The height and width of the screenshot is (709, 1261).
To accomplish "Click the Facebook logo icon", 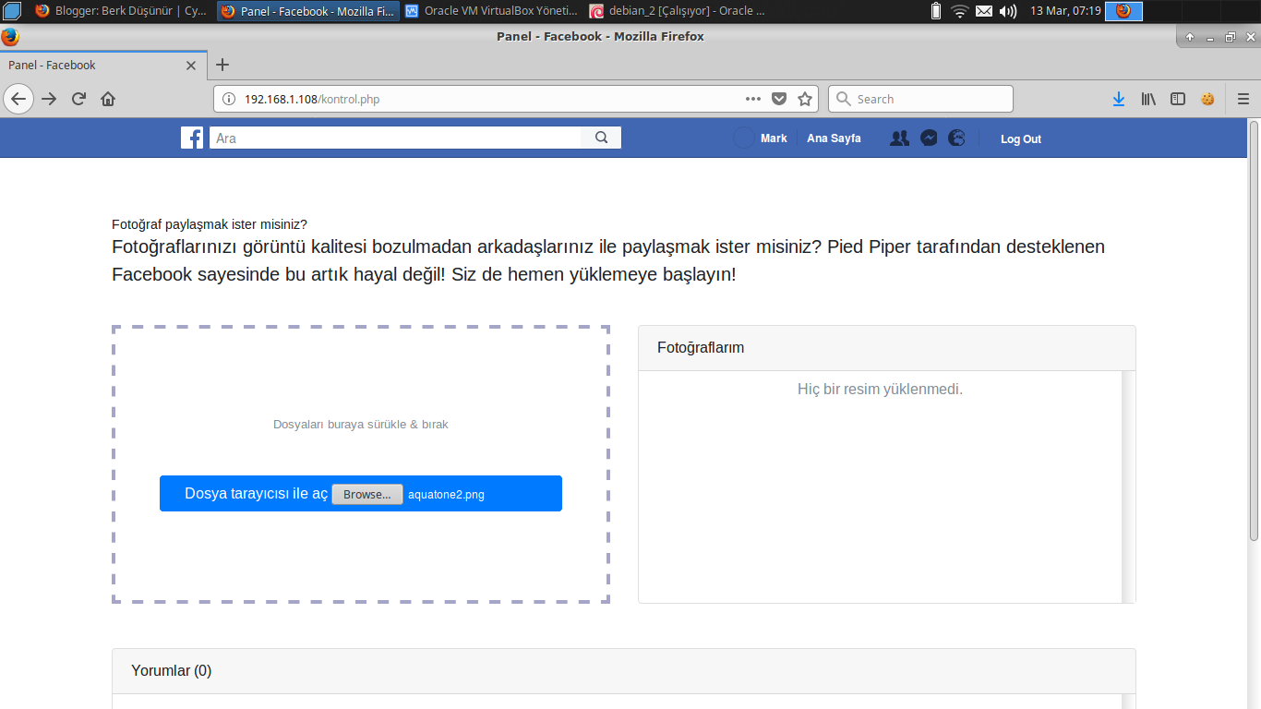I will [x=192, y=138].
